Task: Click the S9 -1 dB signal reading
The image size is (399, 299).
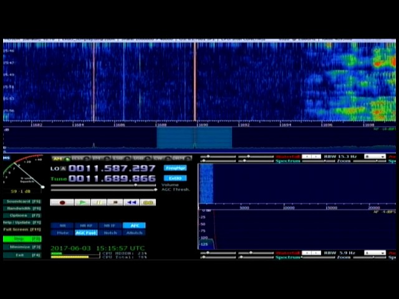Action: [21, 191]
